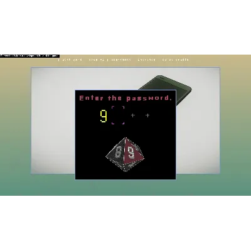
Task: Open the '25th ward' header label
Action: coord(72,60)
